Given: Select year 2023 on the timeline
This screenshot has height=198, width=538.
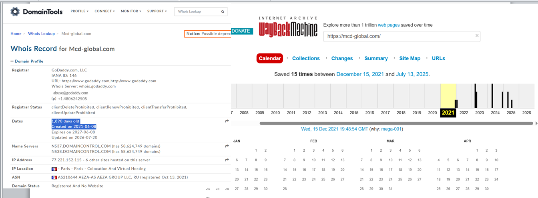Looking at the screenshot, I should (x=479, y=113).
